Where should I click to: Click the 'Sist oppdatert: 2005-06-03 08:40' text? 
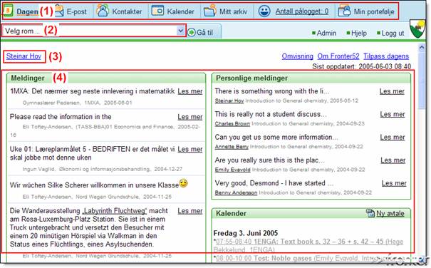(x=362, y=66)
